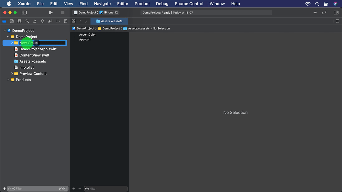Open the Source Control navigator
The width and height of the screenshot is (342, 192).
tap(12, 21)
